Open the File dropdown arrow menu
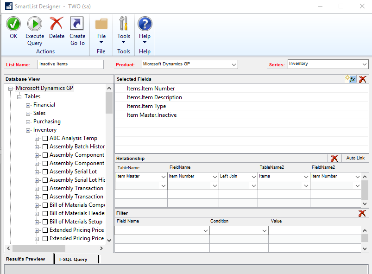The height and width of the screenshot is (274, 372). (101, 42)
